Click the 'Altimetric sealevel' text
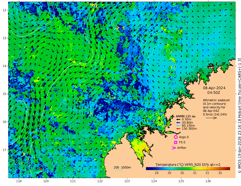The image size is (241, 186). (x=216, y=100)
